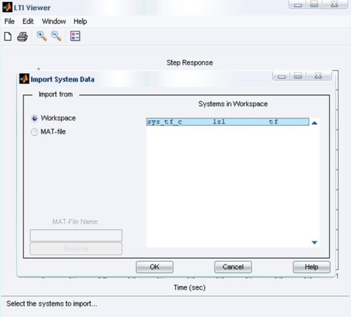
Task: Maximize the LTI Viewer window
Action: tap(314, 5)
